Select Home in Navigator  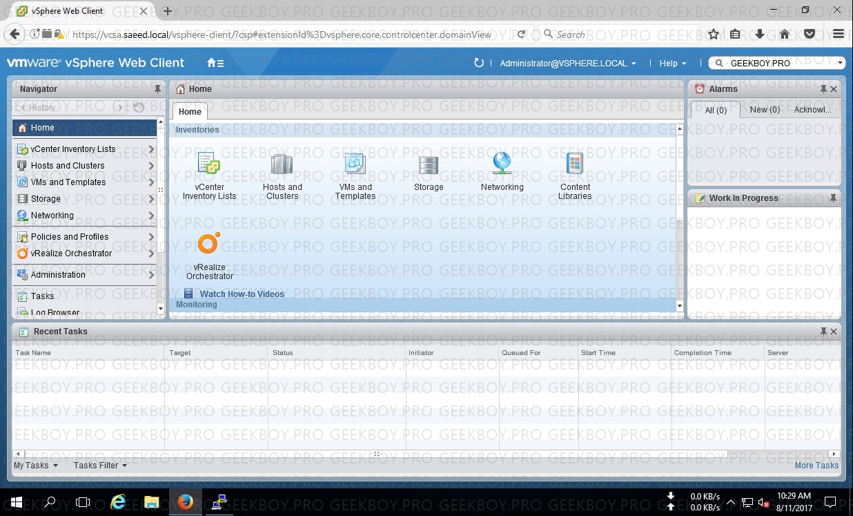[x=84, y=128]
